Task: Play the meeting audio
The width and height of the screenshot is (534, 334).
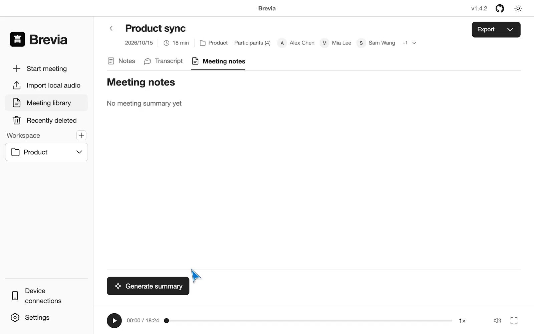Action: (x=114, y=321)
